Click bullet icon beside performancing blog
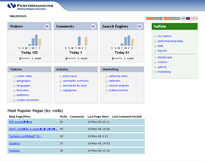This screenshot has width=205, height=161. [155, 41]
